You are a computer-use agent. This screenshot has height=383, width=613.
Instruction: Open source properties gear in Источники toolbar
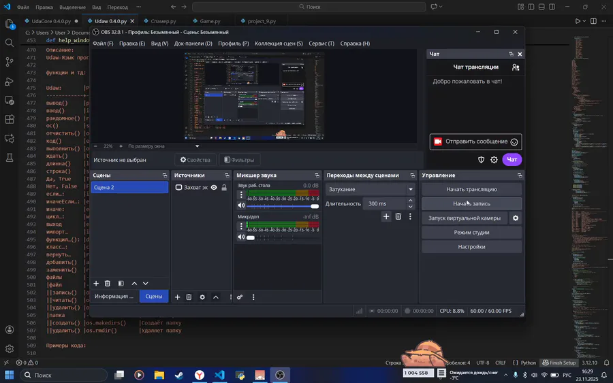pos(202,297)
